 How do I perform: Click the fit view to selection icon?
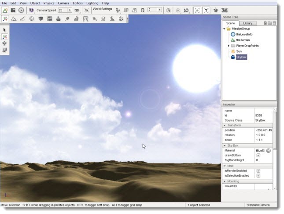87,10
